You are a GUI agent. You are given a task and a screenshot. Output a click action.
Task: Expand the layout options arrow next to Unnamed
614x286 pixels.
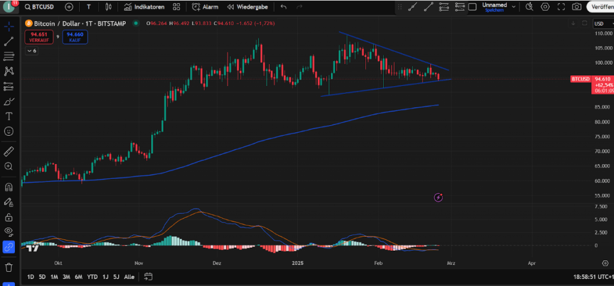[514, 7]
